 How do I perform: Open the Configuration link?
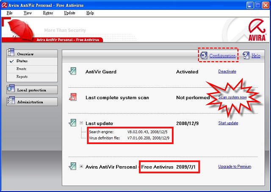[222, 56]
